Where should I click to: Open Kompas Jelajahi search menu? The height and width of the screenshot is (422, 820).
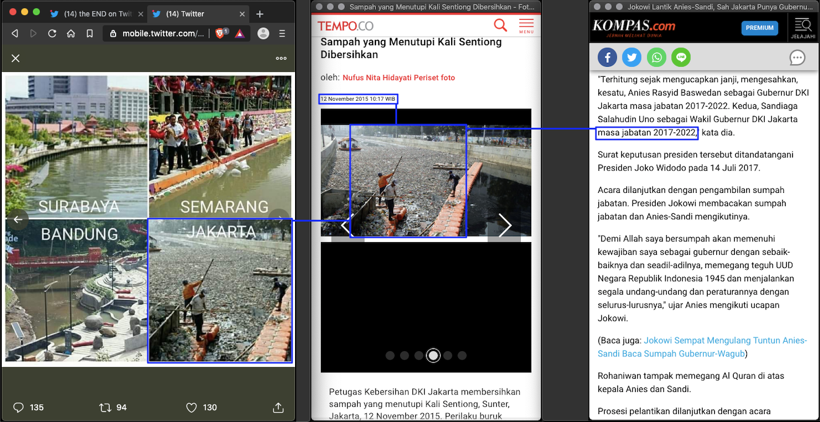[803, 27]
